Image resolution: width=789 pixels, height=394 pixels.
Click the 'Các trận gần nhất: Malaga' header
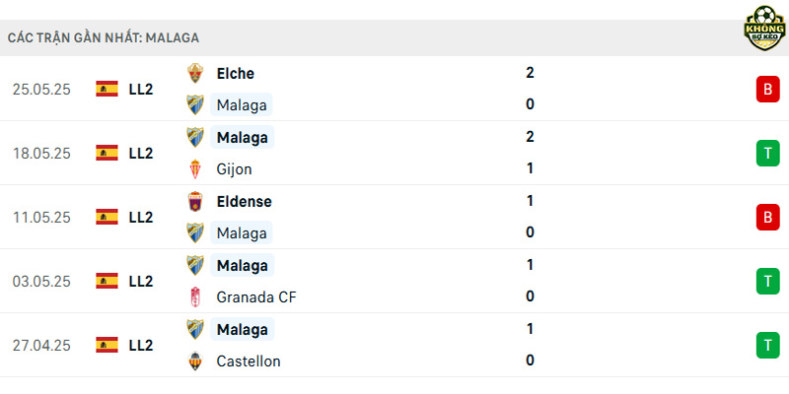click(x=104, y=37)
